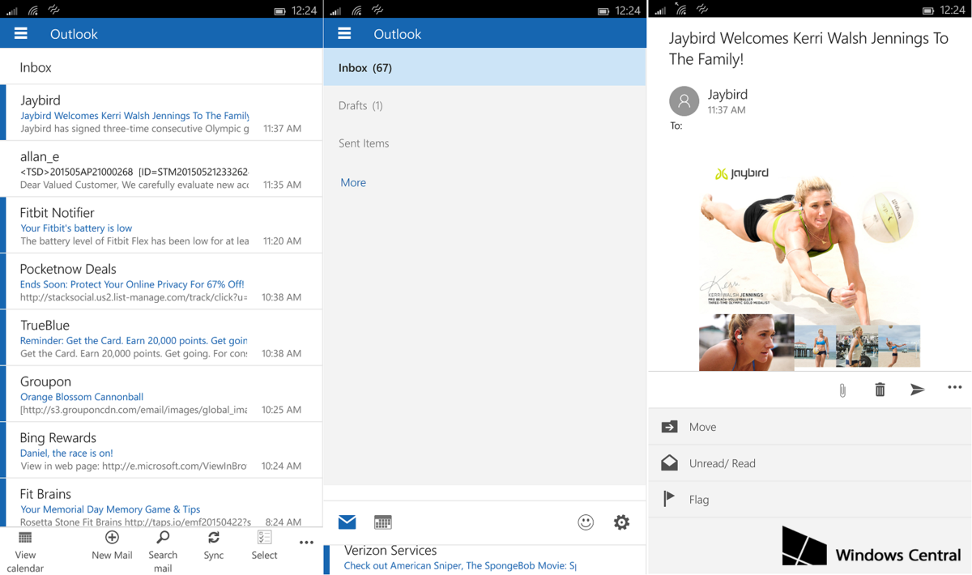The image size is (972, 575).
Task: Tap the send/forward arrow icon
Action: (x=917, y=390)
